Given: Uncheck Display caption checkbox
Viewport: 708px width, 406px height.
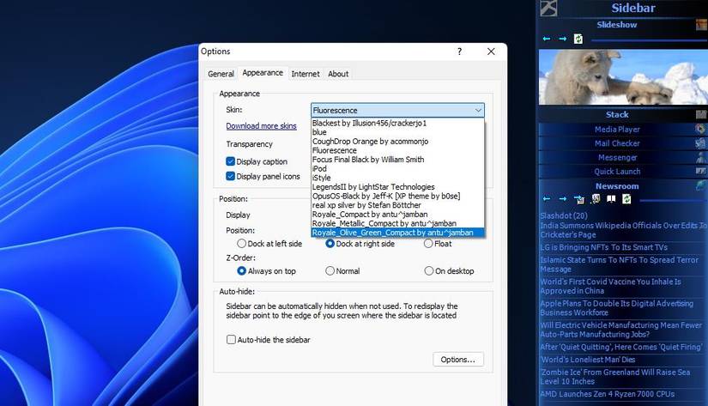Looking at the screenshot, I should click(231, 161).
